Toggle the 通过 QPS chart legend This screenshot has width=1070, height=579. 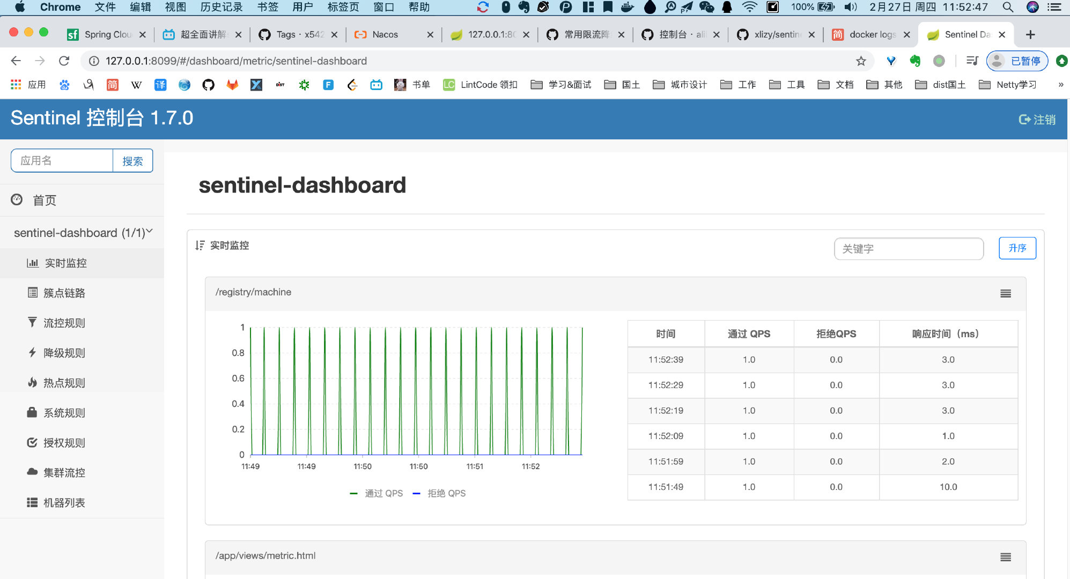376,493
